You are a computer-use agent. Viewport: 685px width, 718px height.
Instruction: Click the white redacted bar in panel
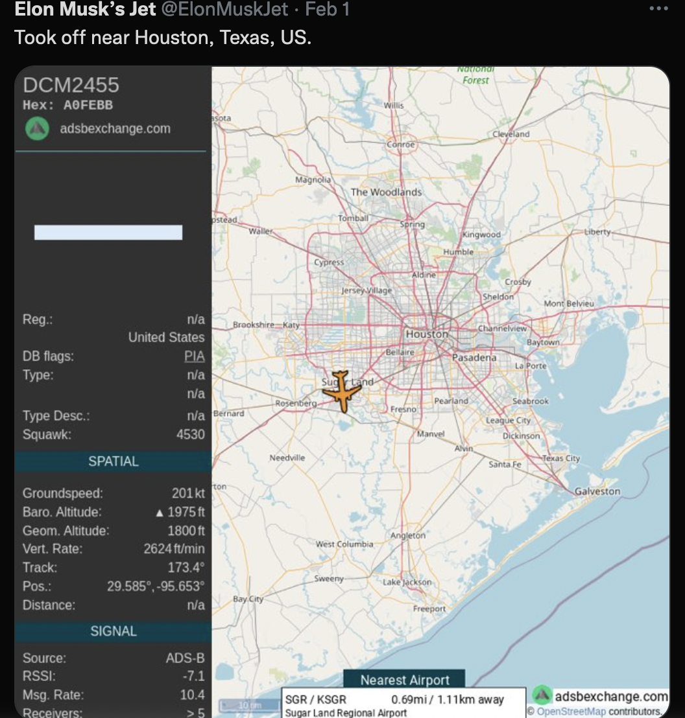click(x=108, y=233)
